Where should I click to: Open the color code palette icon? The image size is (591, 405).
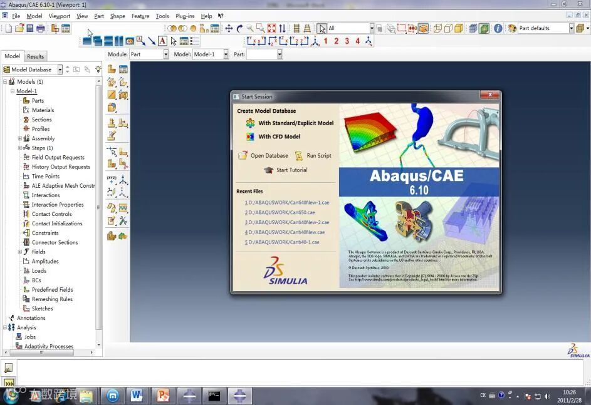pos(512,28)
